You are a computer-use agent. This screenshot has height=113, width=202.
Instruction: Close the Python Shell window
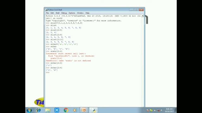[x=141, y=10]
